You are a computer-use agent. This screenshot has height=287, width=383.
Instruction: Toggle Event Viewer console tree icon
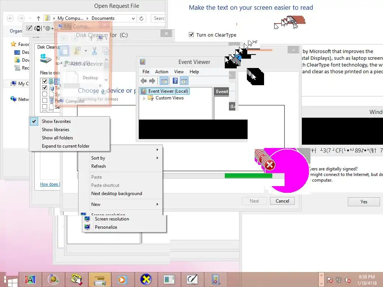point(164,81)
